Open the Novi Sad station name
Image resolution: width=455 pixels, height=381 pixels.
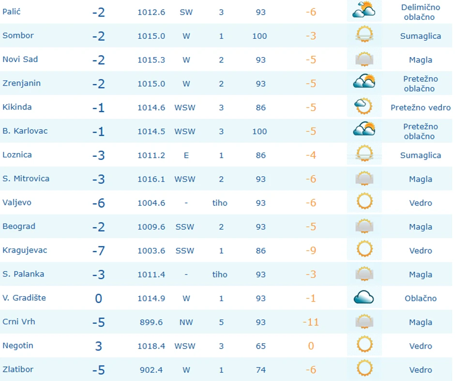pyautogui.click(x=20, y=59)
